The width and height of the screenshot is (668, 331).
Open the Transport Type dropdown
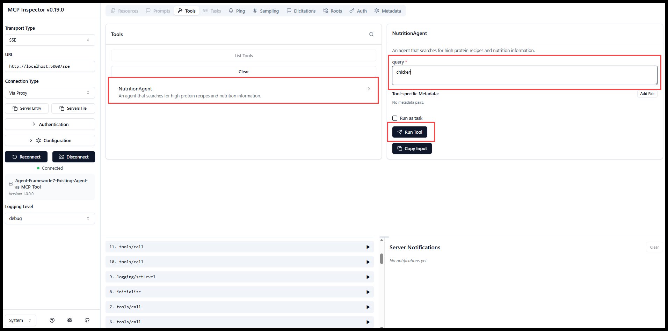pos(50,40)
